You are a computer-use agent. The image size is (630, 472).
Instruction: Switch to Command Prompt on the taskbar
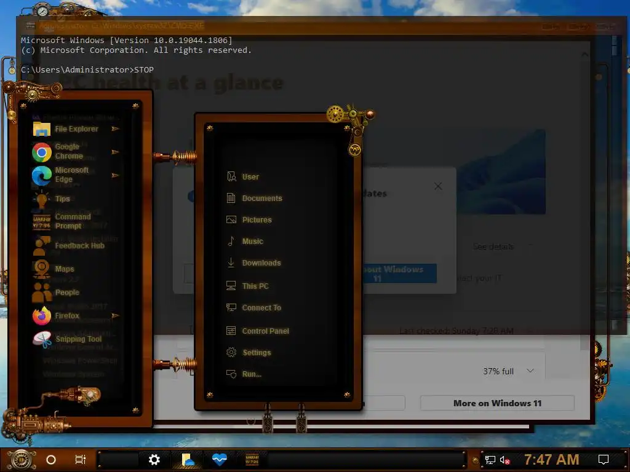tap(252, 460)
